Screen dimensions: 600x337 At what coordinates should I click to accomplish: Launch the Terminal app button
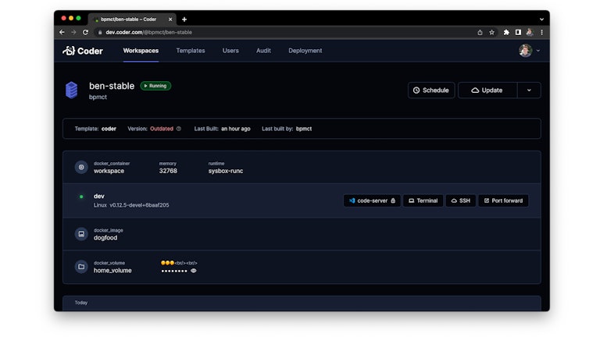[x=423, y=200]
